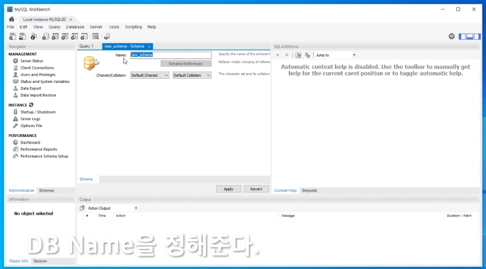Image resolution: width=486 pixels, height=269 pixels.
Task: Open Workbench preferences gear icon
Action: coord(451,37)
